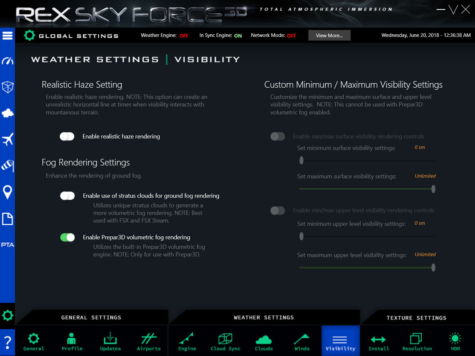Select the settings gear in left sidebar
This screenshot has width=475, height=356.
pos(7,316)
